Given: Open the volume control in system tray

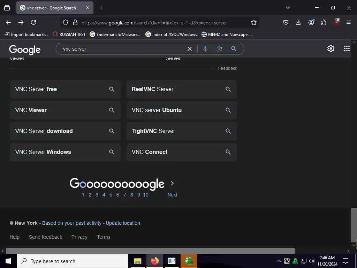Looking at the screenshot, I should (311, 261).
